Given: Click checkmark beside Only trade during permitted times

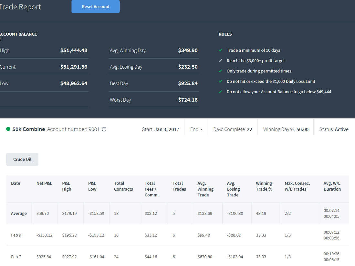Looking at the screenshot, I should click(220, 71).
